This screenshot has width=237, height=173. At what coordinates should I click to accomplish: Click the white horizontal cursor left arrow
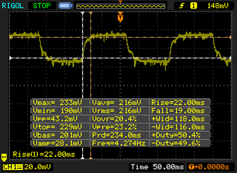(x=11, y=58)
